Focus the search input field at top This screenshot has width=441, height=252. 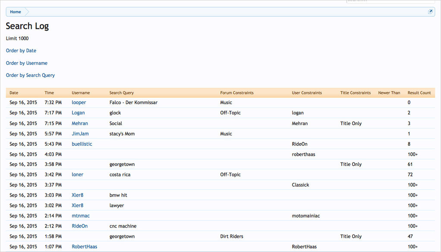(x=390, y=1)
